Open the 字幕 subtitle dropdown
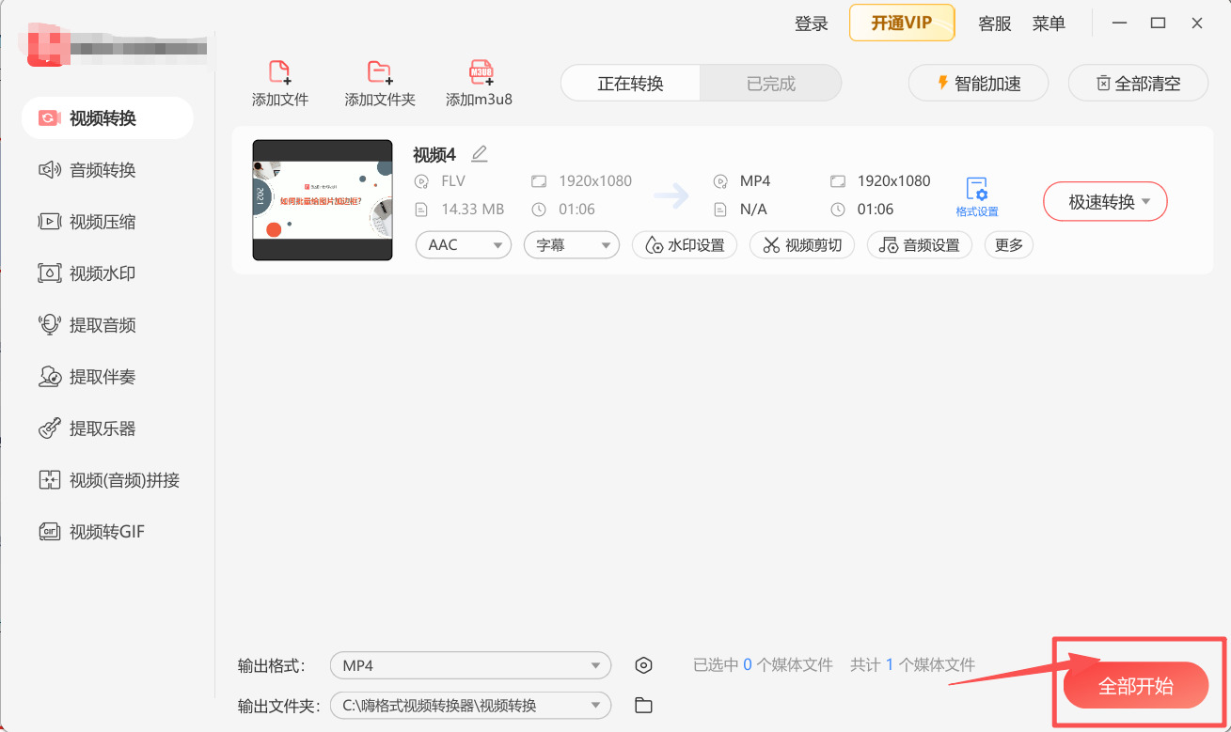Viewport: 1231px width, 732px height. click(x=571, y=244)
